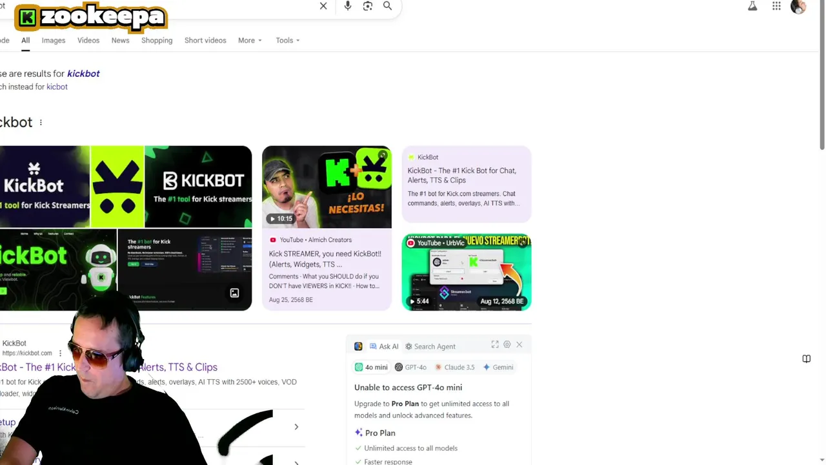
Task: Open three-dot menu beside kickbot.com URL
Action: 60,353
